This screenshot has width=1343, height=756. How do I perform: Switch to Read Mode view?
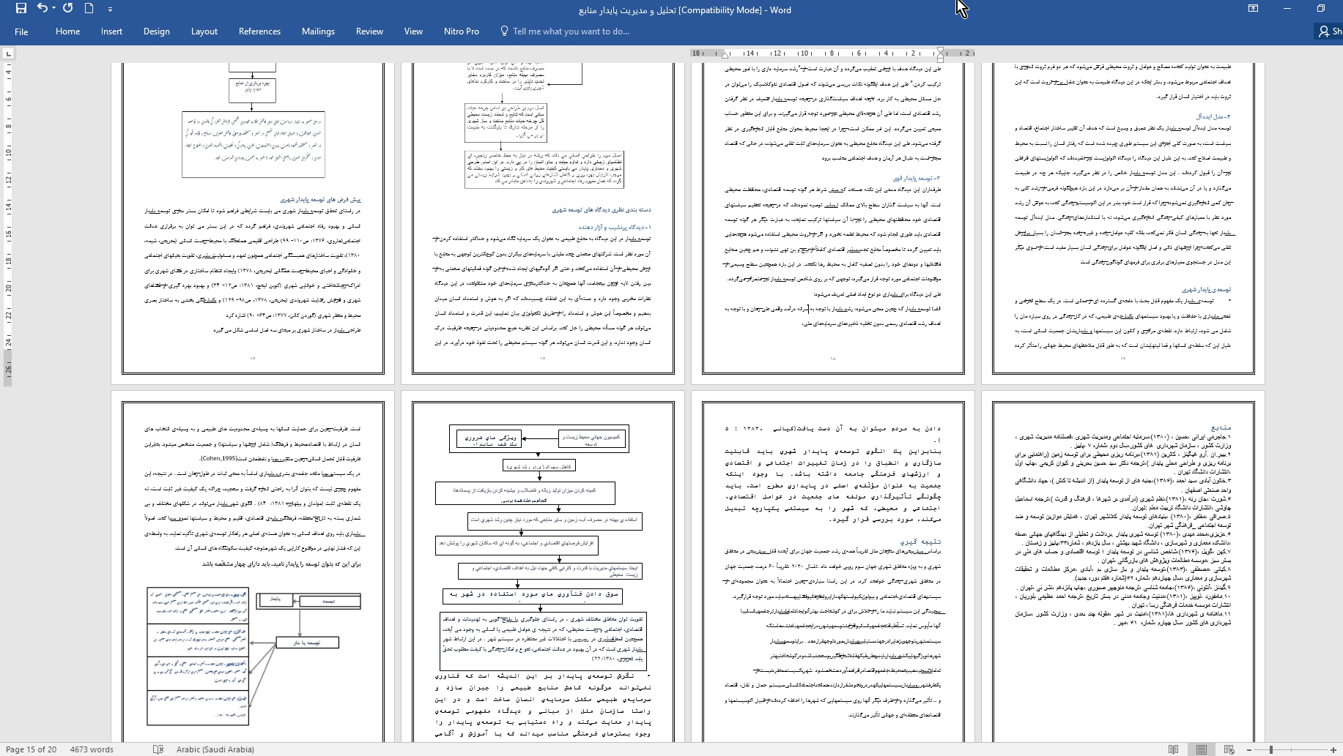(x=1174, y=749)
